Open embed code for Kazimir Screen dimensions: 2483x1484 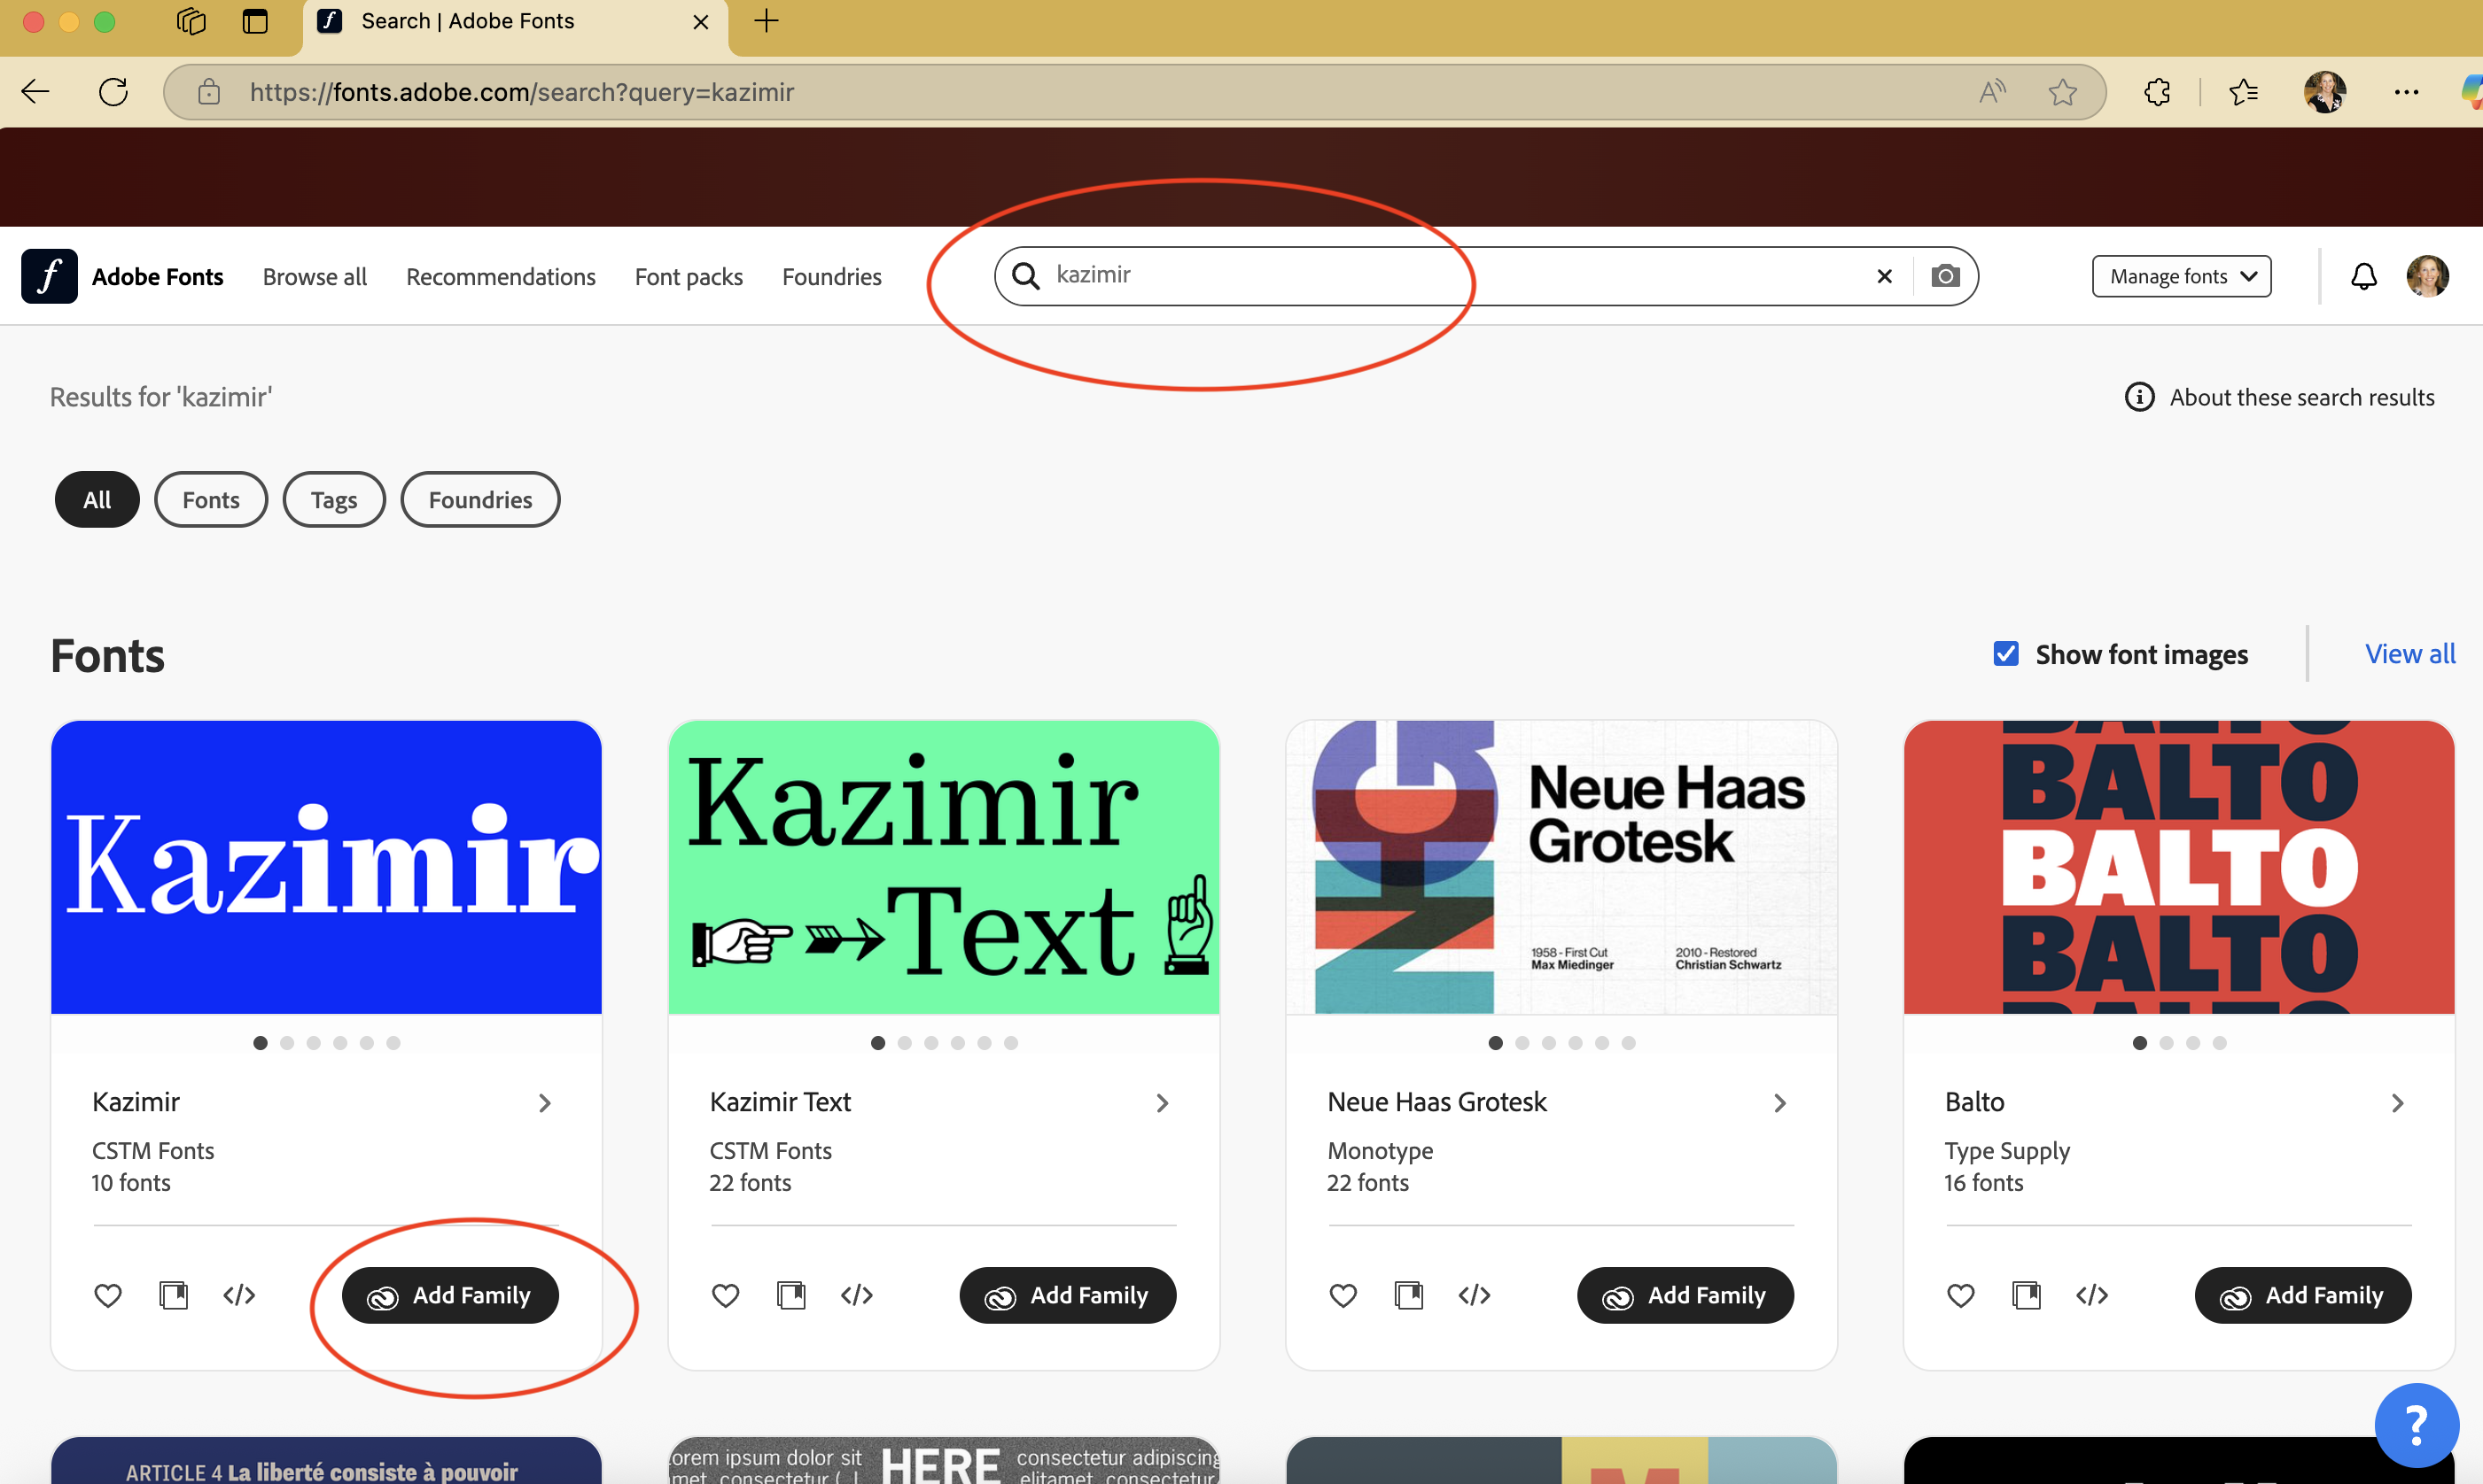click(x=239, y=1295)
